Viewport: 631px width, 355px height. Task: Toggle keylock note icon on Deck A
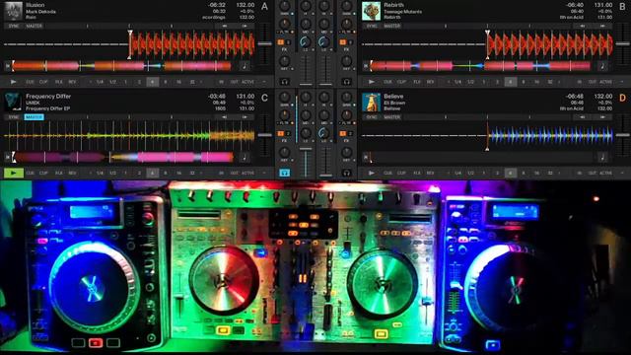pos(245,66)
